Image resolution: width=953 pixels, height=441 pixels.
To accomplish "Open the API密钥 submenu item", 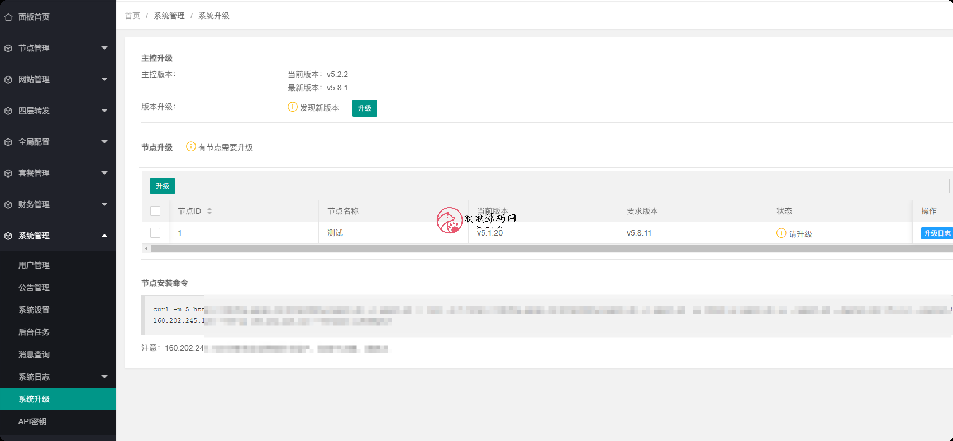I will click(58, 421).
